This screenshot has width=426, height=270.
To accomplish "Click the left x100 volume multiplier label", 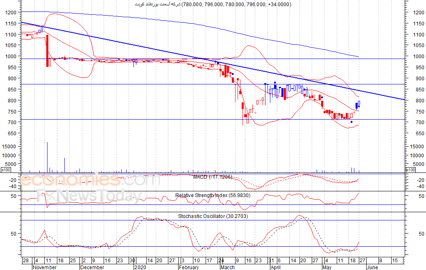I will coord(6,170).
